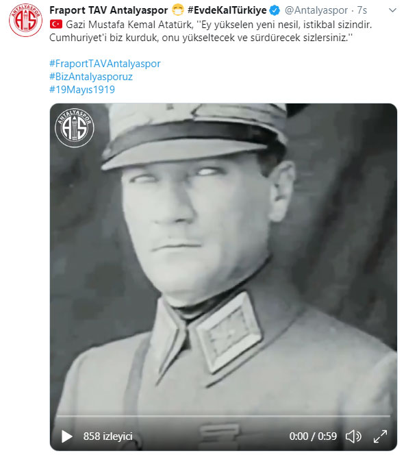Open the #19Mayıs1919 hashtag link
This screenshot has height=457, width=406.
[x=82, y=90]
